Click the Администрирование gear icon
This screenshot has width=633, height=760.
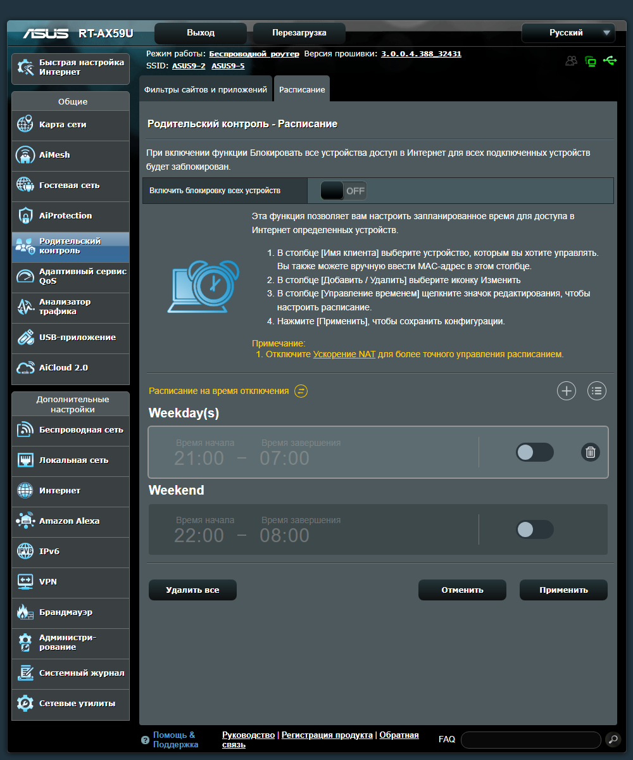point(25,642)
